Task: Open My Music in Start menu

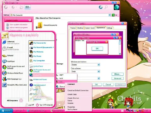Action: point(35,56)
